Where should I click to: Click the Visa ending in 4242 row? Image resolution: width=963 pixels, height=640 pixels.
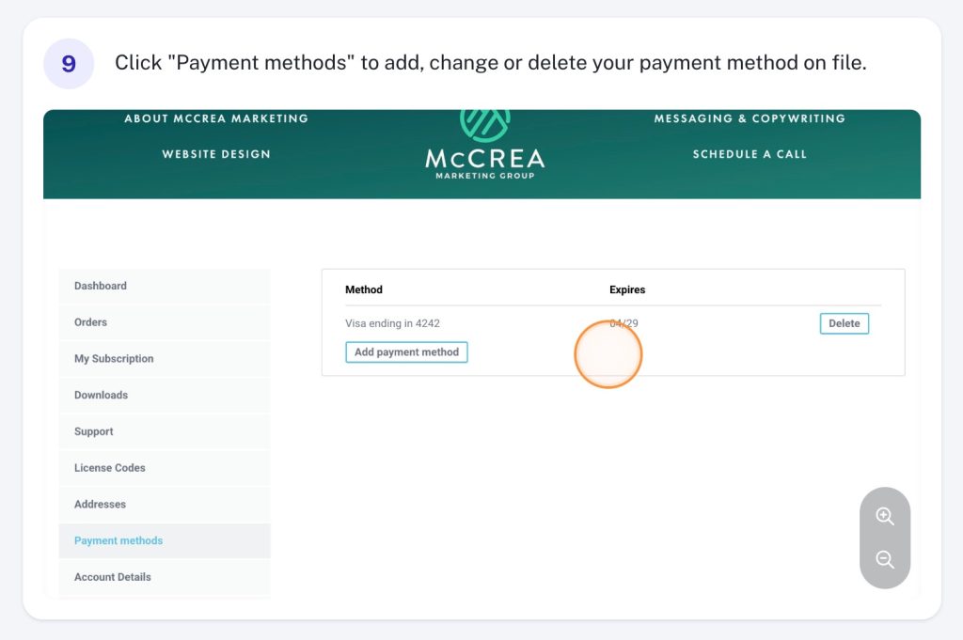[x=613, y=323]
